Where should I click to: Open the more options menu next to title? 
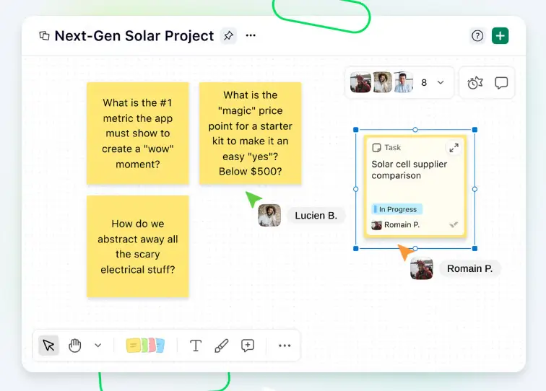coord(251,35)
